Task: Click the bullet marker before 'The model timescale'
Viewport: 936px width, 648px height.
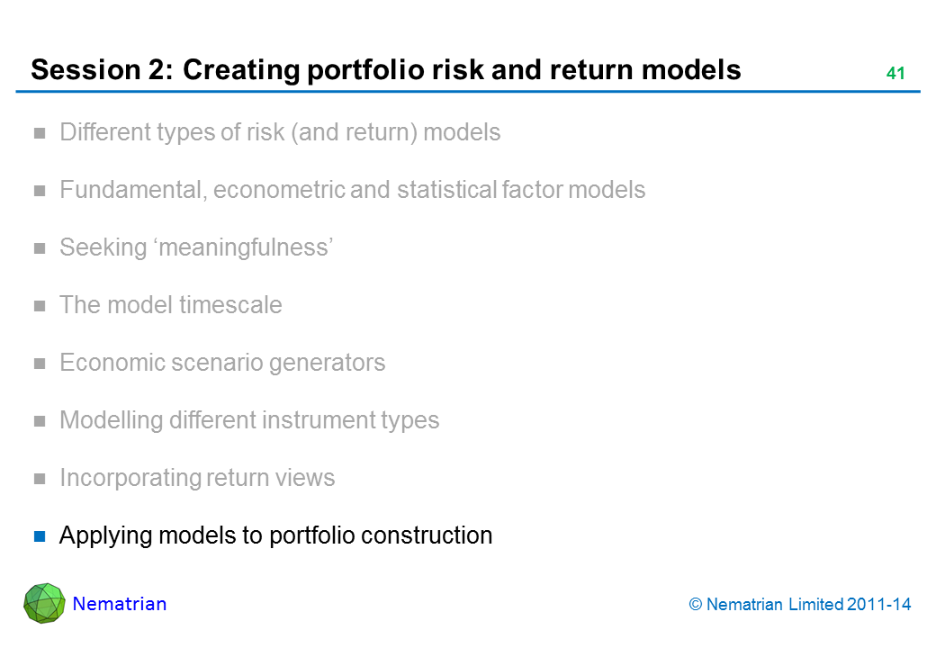Action: tap(40, 307)
